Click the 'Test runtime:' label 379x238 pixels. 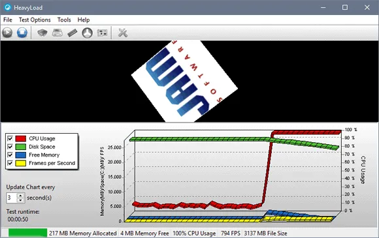click(23, 211)
